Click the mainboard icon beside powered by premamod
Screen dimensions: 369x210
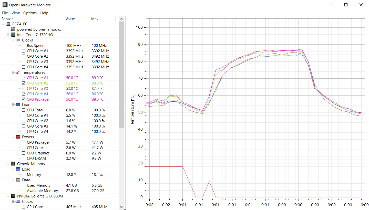click(x=13, y=29)
